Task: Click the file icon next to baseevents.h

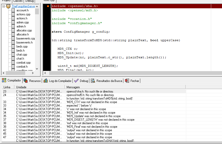Action: point(13,42)
